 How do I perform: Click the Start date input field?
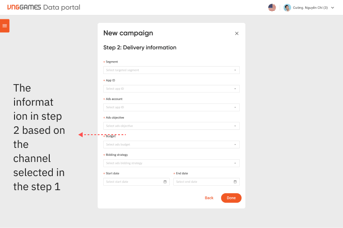tap(136, 182)
